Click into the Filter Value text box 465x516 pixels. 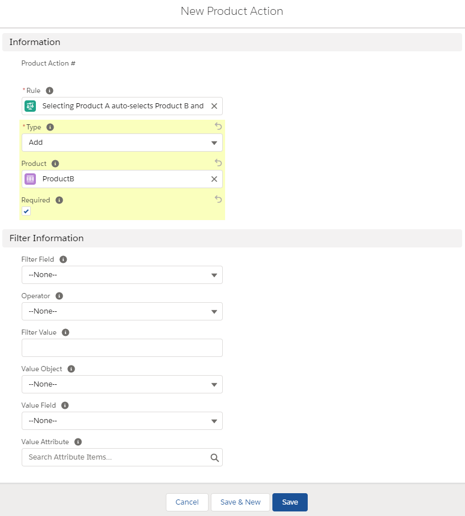(x=122, y=348)
